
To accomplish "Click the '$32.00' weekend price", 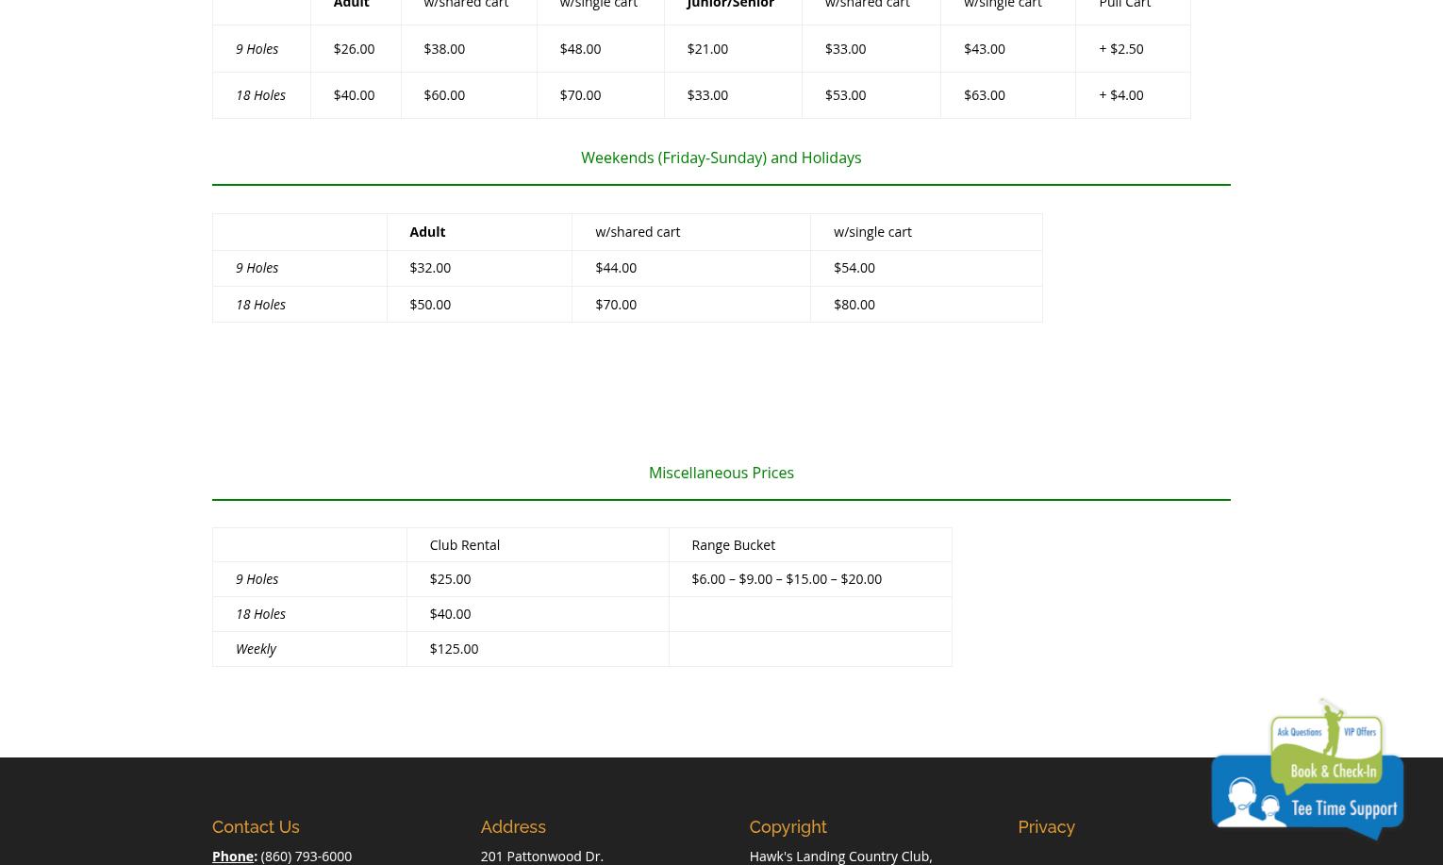I will click(430, 267).
